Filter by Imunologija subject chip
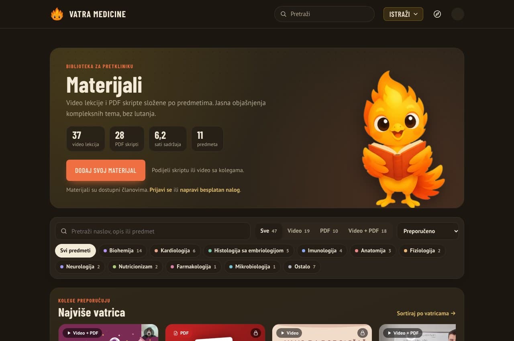 pyautogui.click(x=322, y=250)
